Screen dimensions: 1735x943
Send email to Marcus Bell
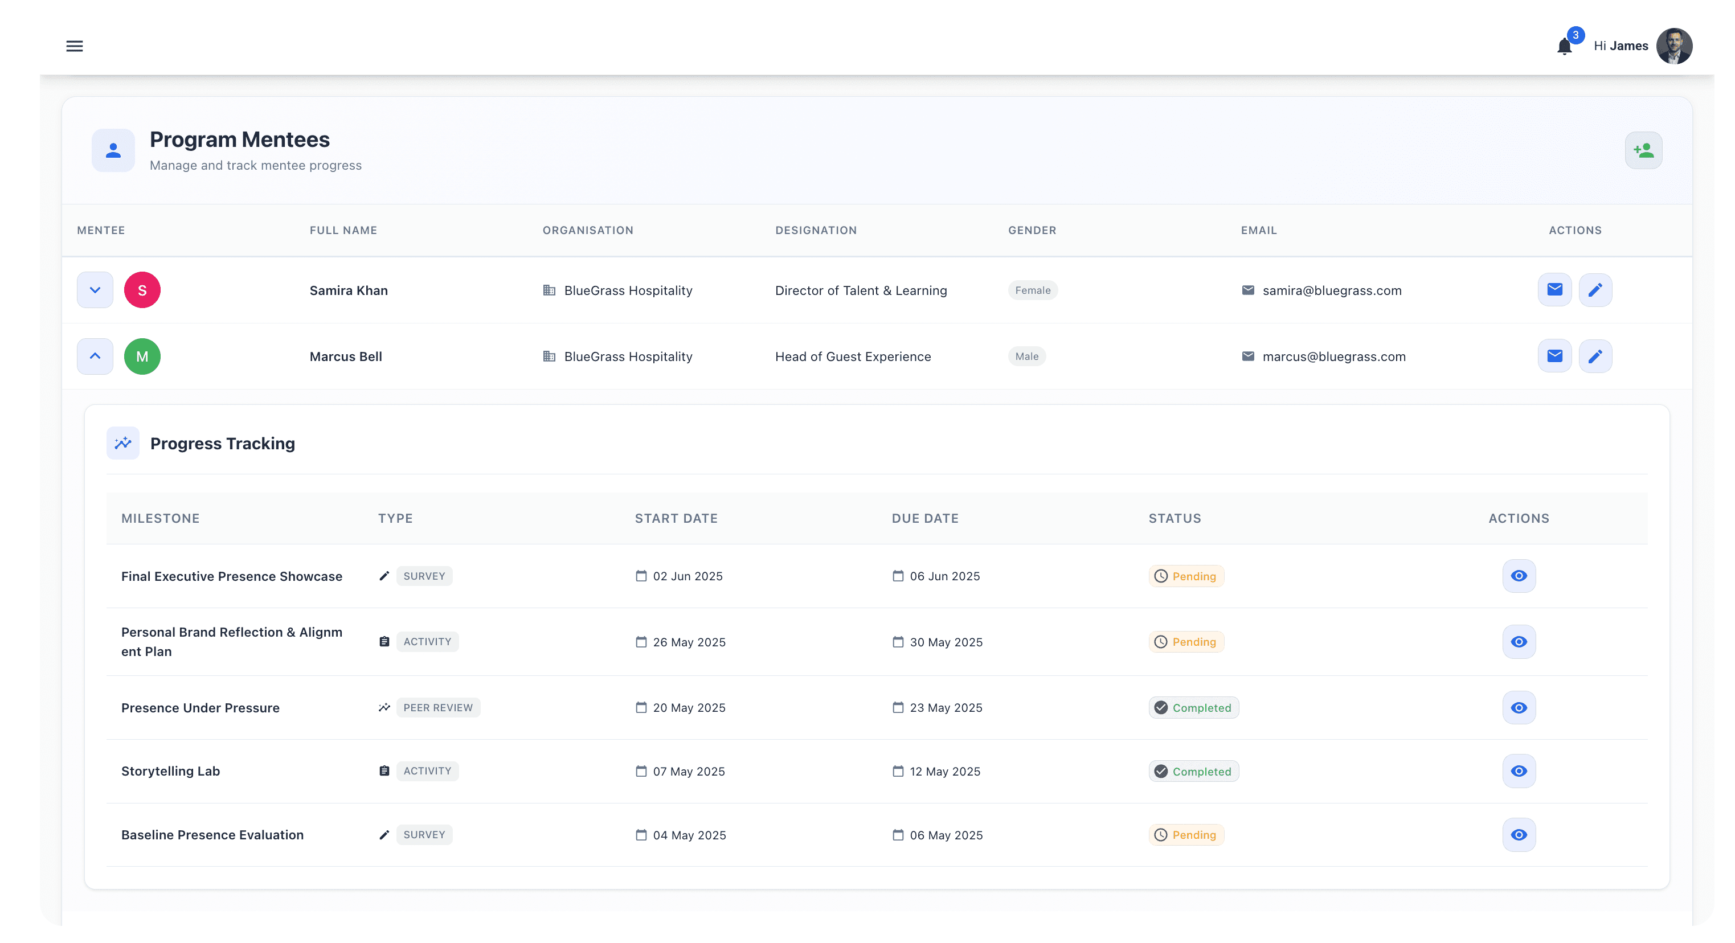pos(1554,356)
